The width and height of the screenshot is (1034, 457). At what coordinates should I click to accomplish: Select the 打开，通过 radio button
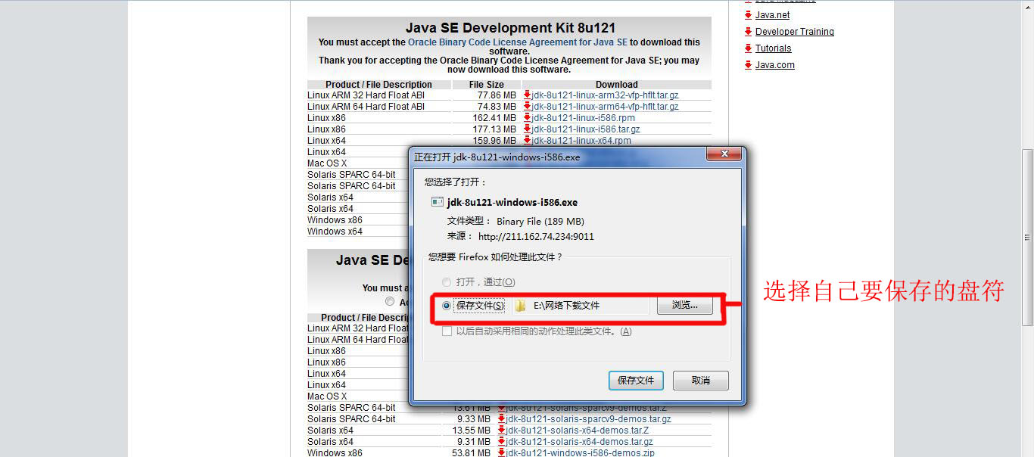click(x=447, y=282)
